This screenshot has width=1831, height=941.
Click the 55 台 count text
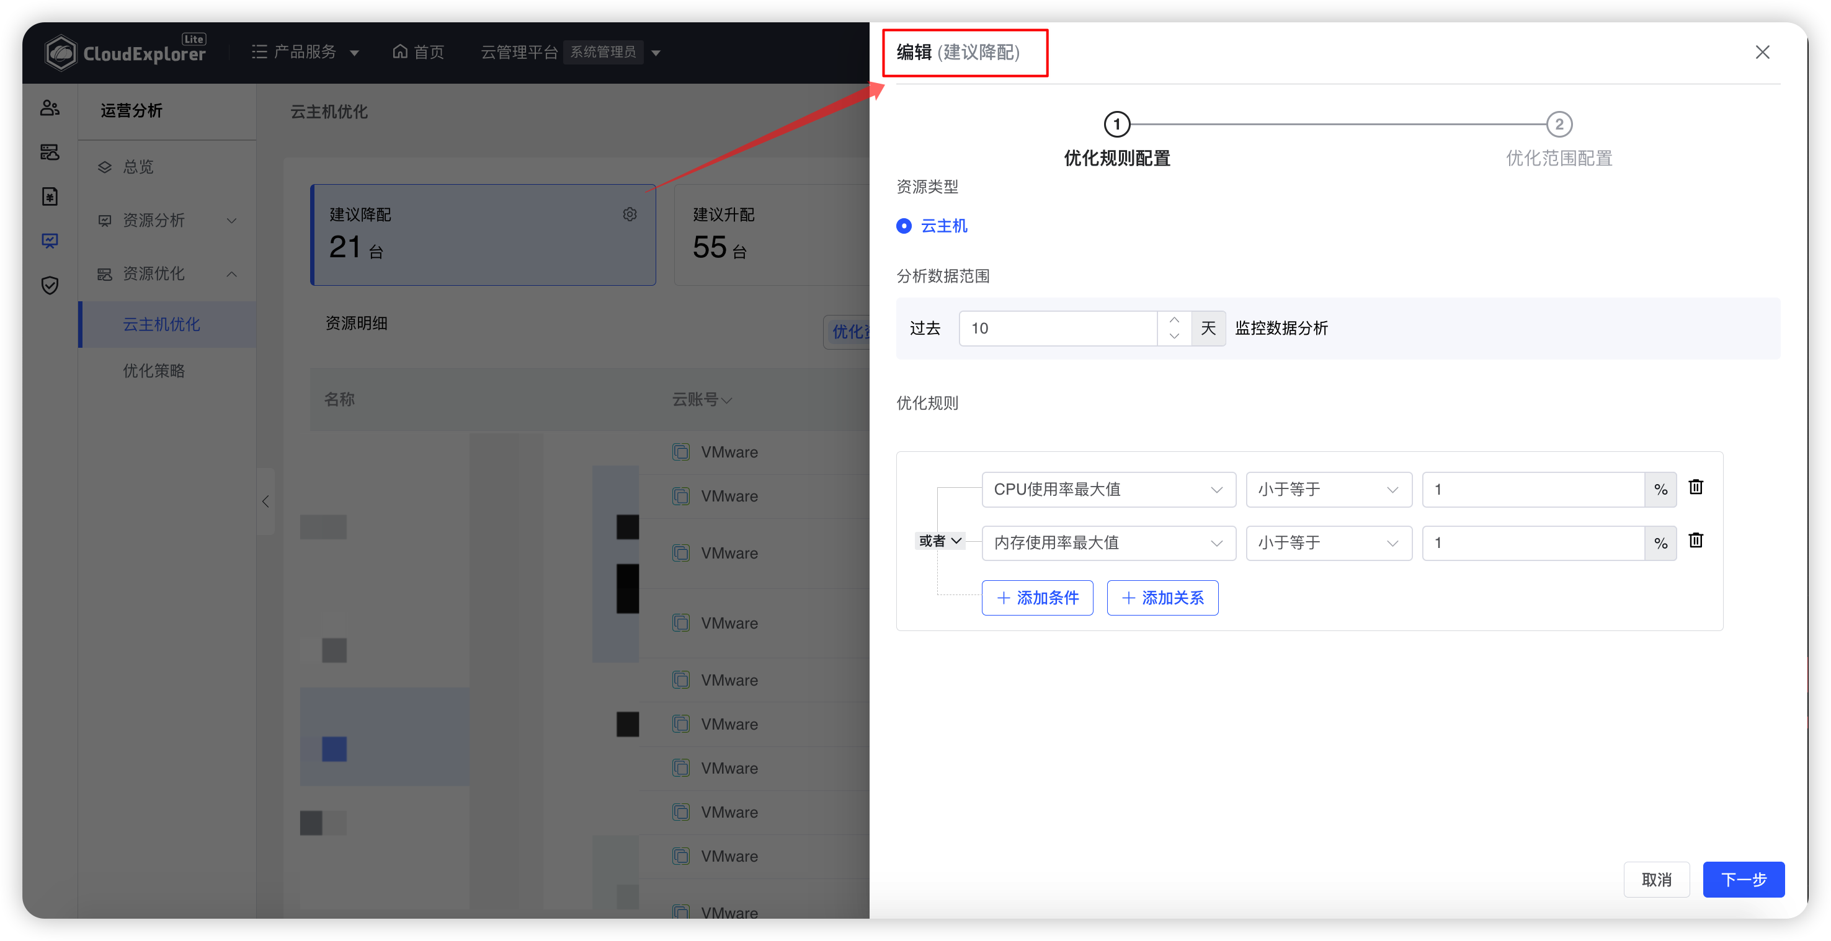(x=719, y=248)
